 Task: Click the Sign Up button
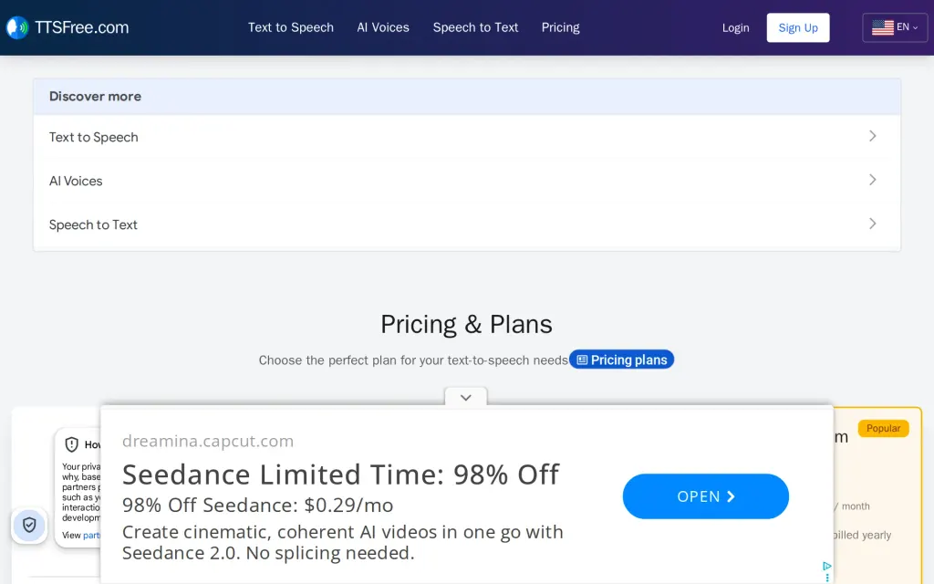pyautogui.click(x=797, y=27)
